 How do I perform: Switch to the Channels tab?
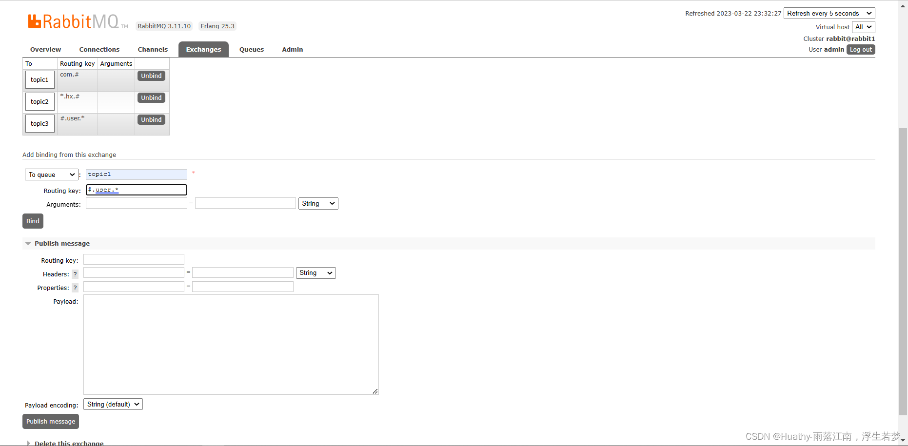click(153, 49)
